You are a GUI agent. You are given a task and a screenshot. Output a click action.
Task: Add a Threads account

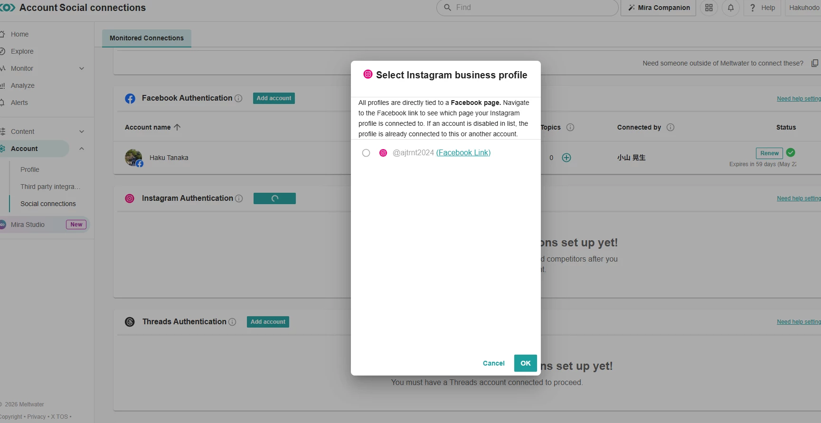(x=268, y=322)
